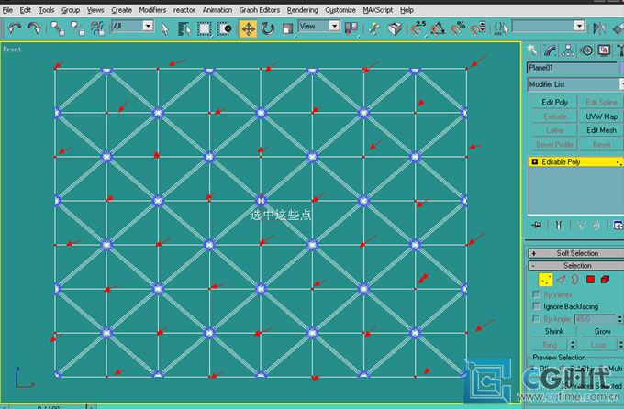624x409 pixels.
Task: Open the named selection sets dropdown
Action: click(x=579, y=27)
